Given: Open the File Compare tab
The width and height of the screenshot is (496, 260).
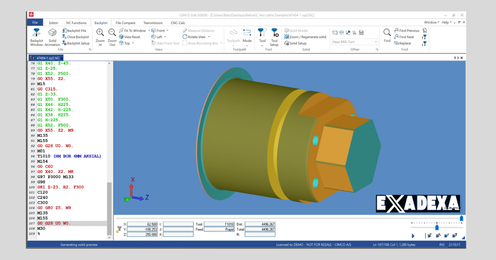Looking at the screenshot, I should [x=125, y=23].
